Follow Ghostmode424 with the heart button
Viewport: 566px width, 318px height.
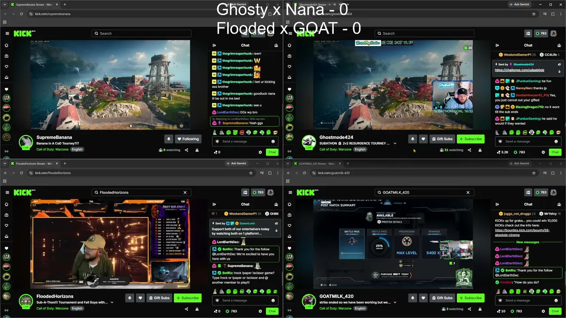pos(423,139)
